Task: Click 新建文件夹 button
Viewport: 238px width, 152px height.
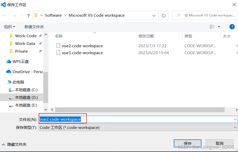Action: [x=34, y=27]
